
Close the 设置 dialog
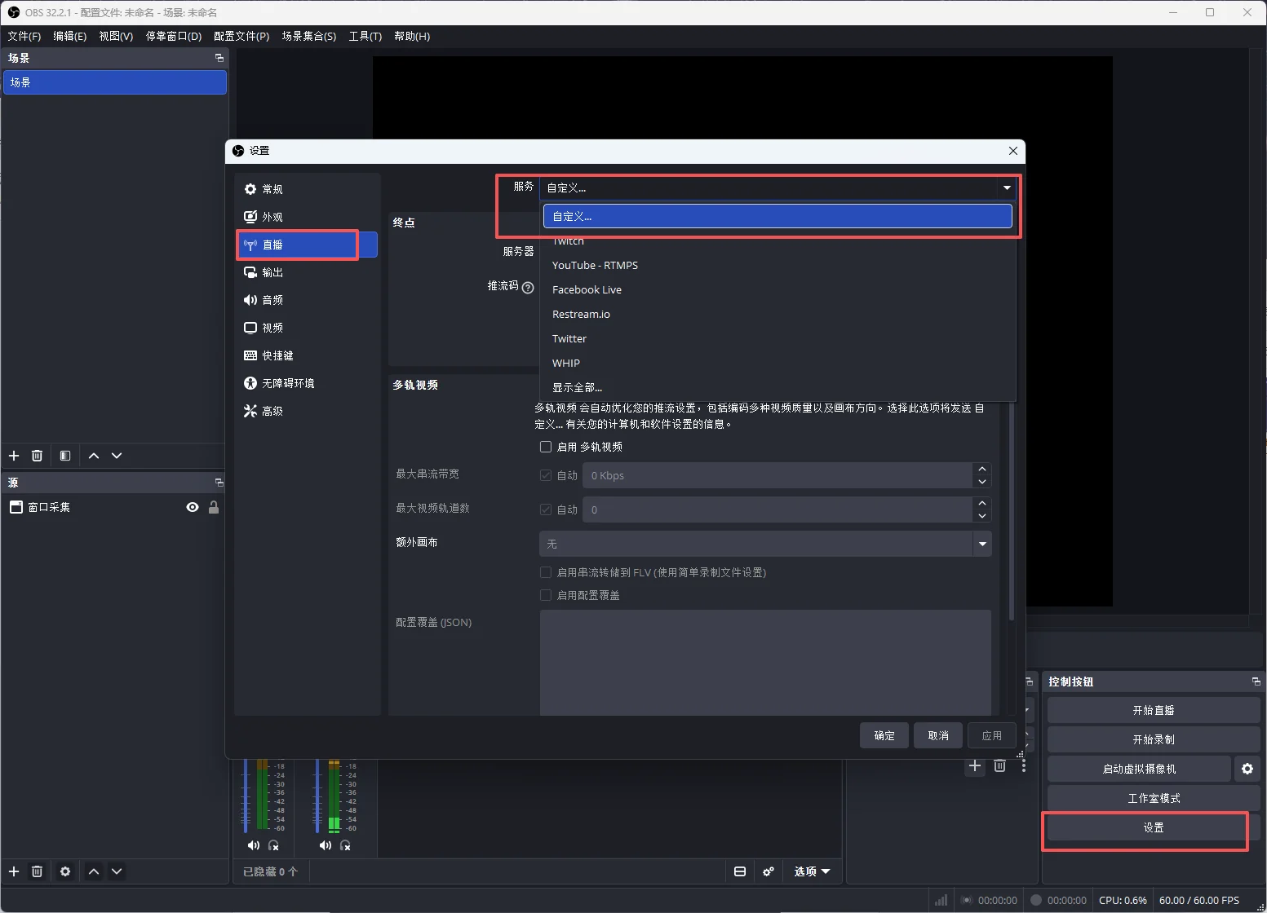point(1013,151)
